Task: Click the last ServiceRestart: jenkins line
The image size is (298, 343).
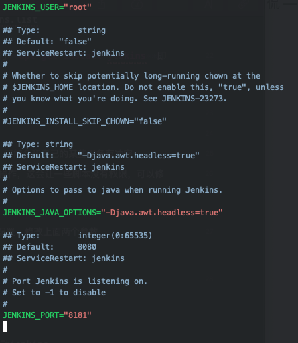Action: pyautogui.click(x=64, y=258)
